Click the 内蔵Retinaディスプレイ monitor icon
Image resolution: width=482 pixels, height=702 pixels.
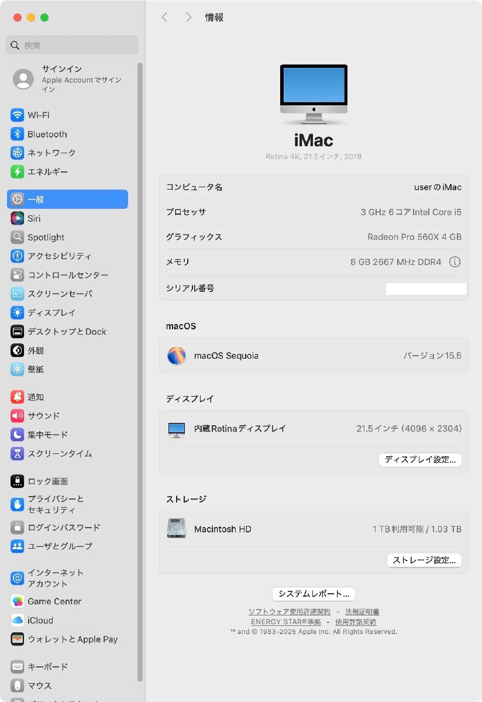pos(176,430)
